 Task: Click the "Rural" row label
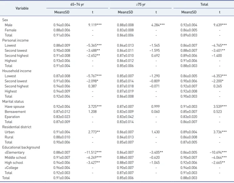point(9,137)
